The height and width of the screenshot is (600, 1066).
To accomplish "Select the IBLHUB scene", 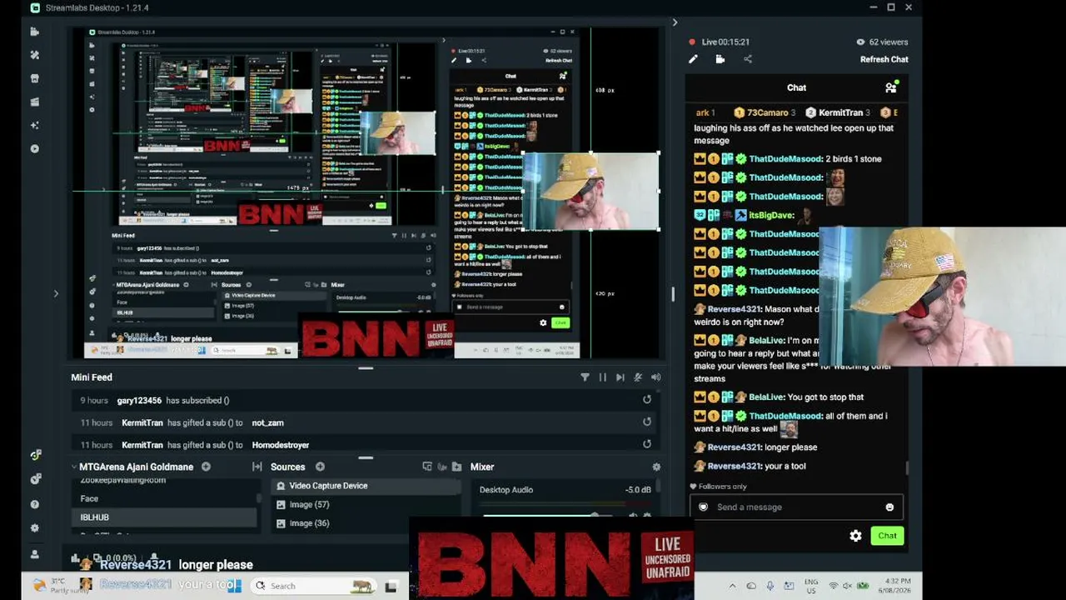I will coord(164,517).
